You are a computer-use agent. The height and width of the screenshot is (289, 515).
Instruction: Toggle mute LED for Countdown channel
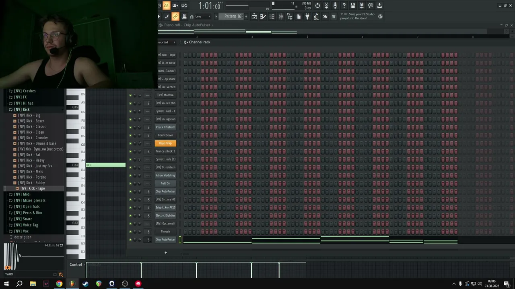130,135
